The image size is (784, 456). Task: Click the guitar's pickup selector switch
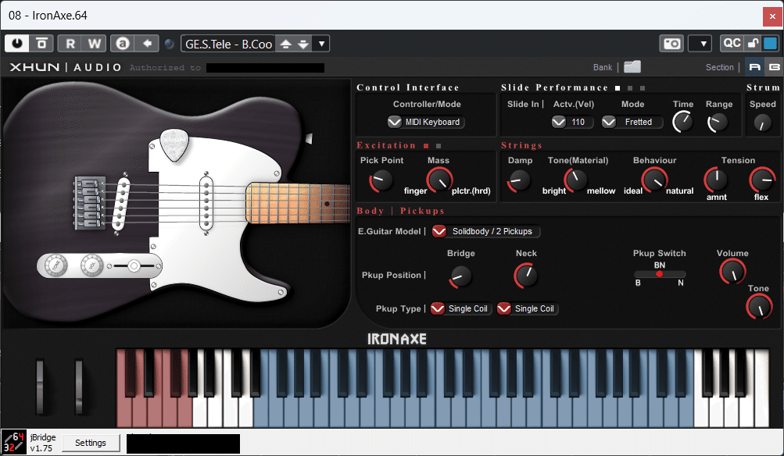coord(134,265)
